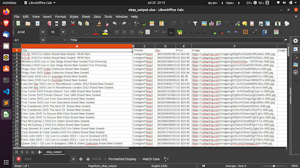
Task: Click the AutoFilter funnel icon
Action: [195, 23]
